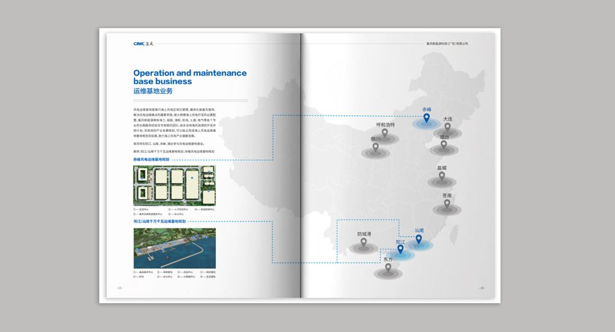Open the Chifeng base aerial plan image
This screenshot has width=615, height=332.
pos(175,186)
